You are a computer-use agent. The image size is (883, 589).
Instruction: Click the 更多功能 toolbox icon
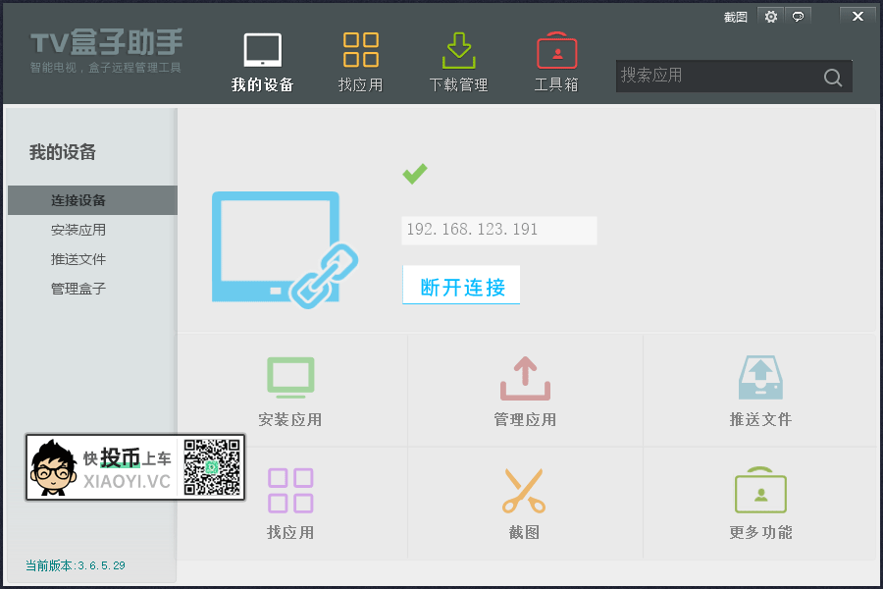pos(760,490)
